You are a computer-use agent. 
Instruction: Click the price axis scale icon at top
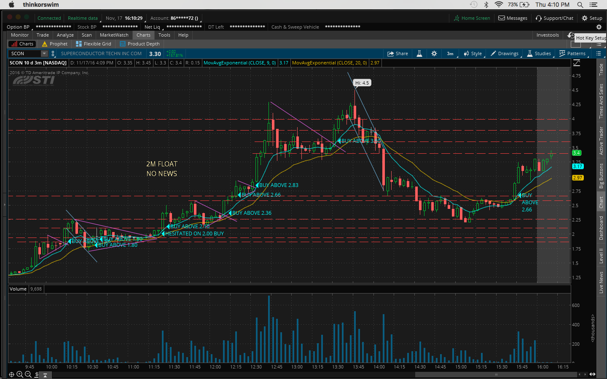576,63
